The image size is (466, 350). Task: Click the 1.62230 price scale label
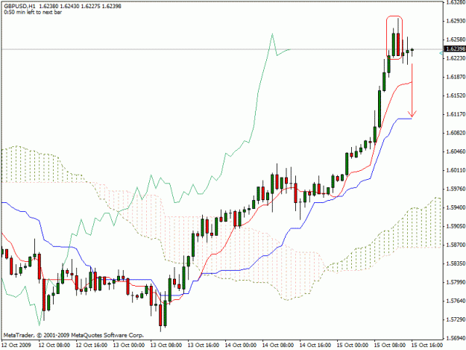[456, 58]
